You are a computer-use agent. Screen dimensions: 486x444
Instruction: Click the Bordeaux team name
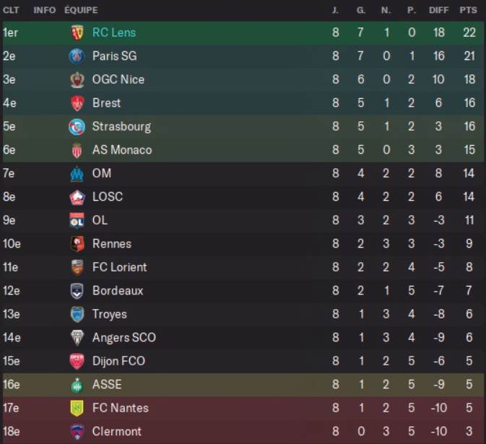[x=118, y=291]
